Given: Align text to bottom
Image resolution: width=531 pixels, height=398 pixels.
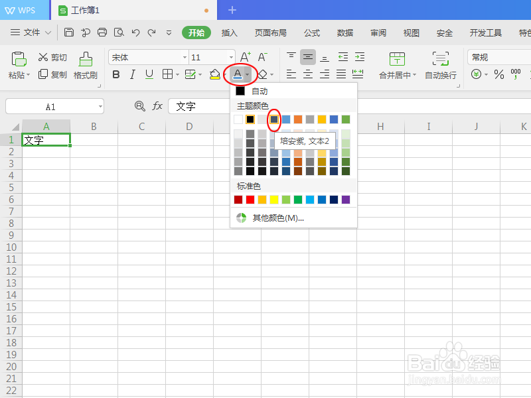Looking at the screenshot, I should pos(325,57).
